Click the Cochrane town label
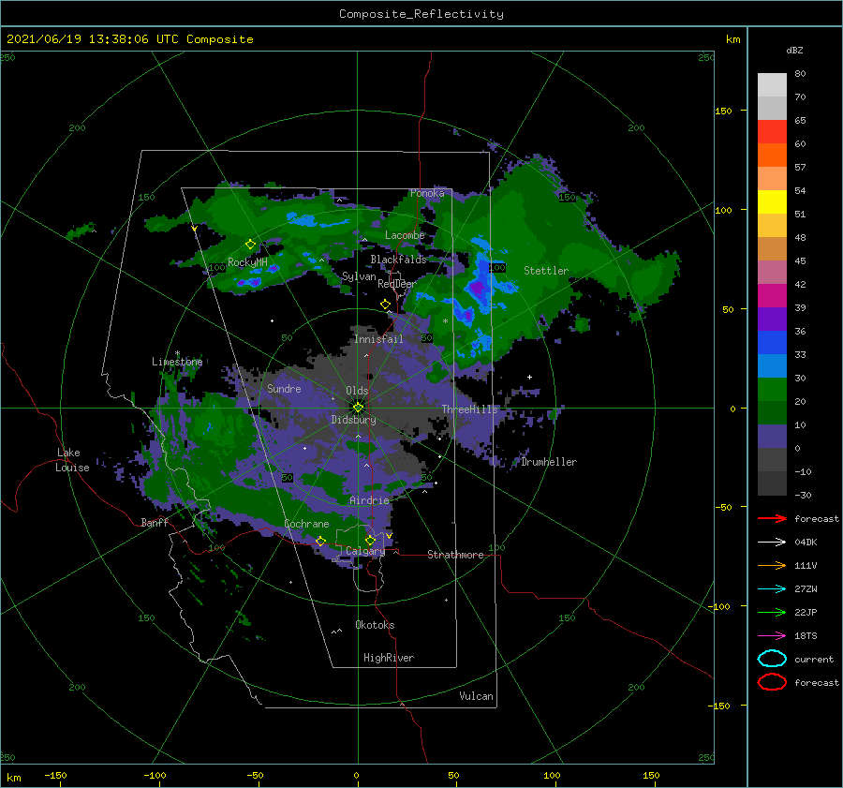Image resolution: width=843 pixels, height=788 pixels. pyautogui.click(x=306, y=524)
